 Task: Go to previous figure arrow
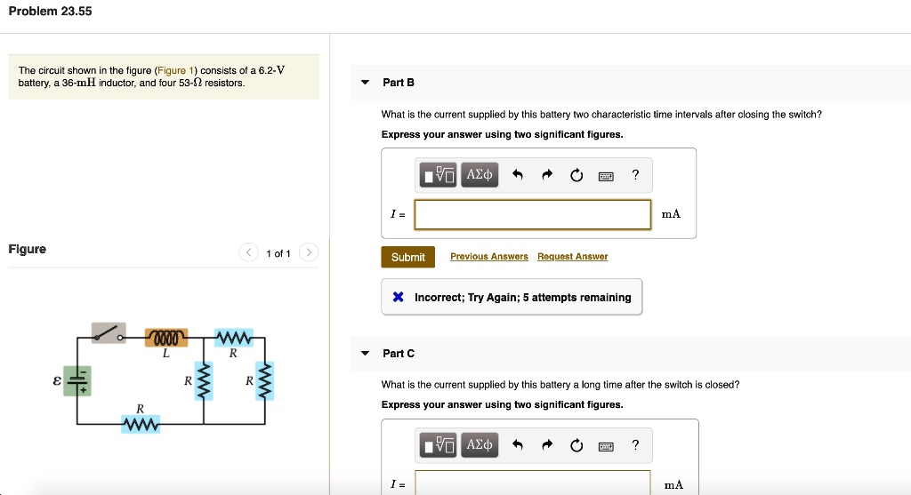coord(249,252)
